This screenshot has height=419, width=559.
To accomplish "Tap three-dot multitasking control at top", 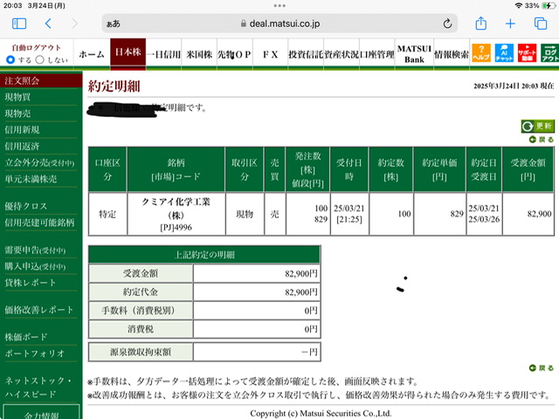I will (279, 6).
